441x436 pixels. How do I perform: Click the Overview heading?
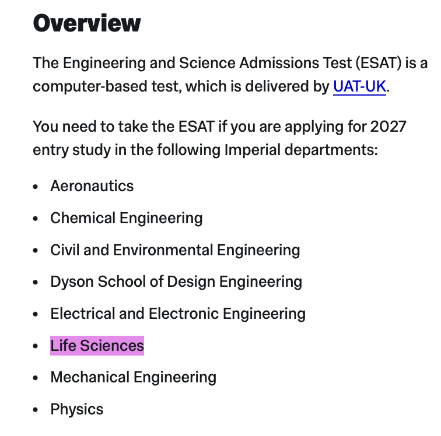pyautogui.click(x=86, y=23)
